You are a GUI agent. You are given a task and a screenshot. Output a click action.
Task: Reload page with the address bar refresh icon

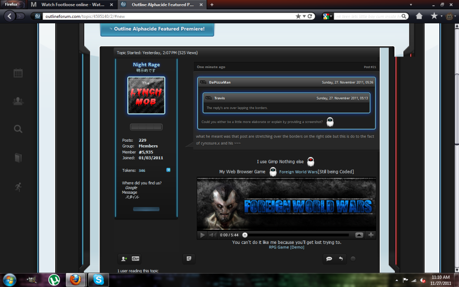coord(310,16)
